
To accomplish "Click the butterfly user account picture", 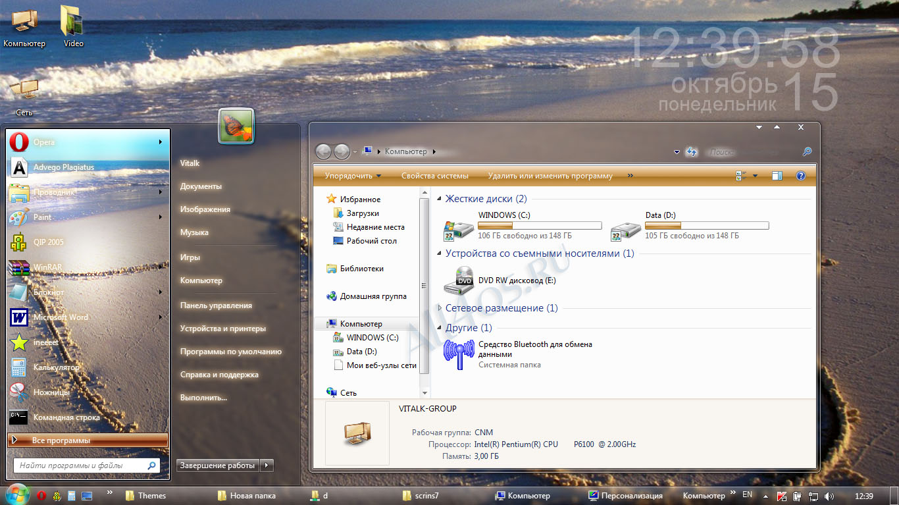I will tap(236, 126).
